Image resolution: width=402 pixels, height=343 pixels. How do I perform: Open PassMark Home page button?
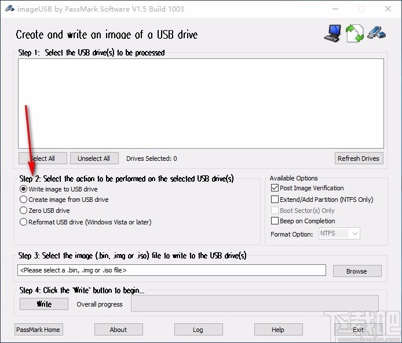(38, 330)
